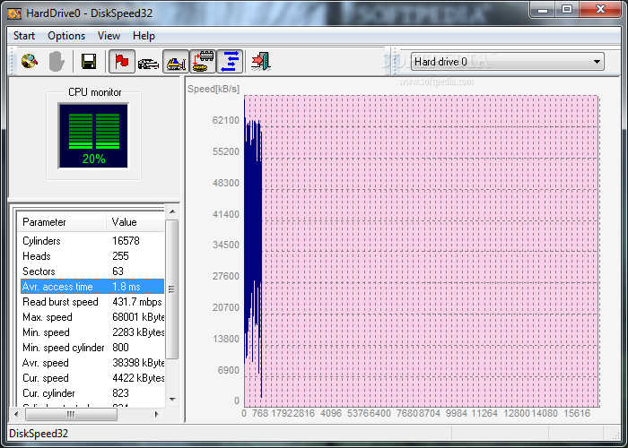Viewport: 628px width, 448px height.
Task: Click the value 1.8 ms
Action: [126, 287]
